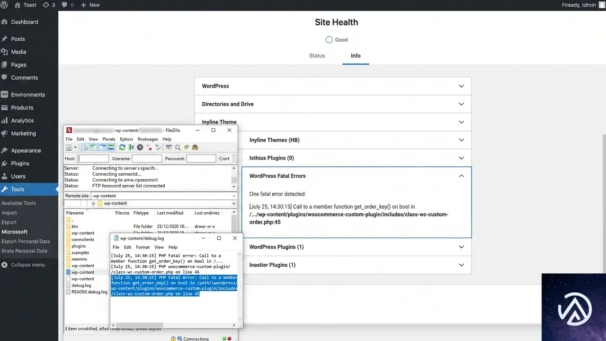This screenshot has height=341, width=606.
Task: Toggle FileZilla's transfer queue display
Action: pyautogui.click(x=111, y=148)
